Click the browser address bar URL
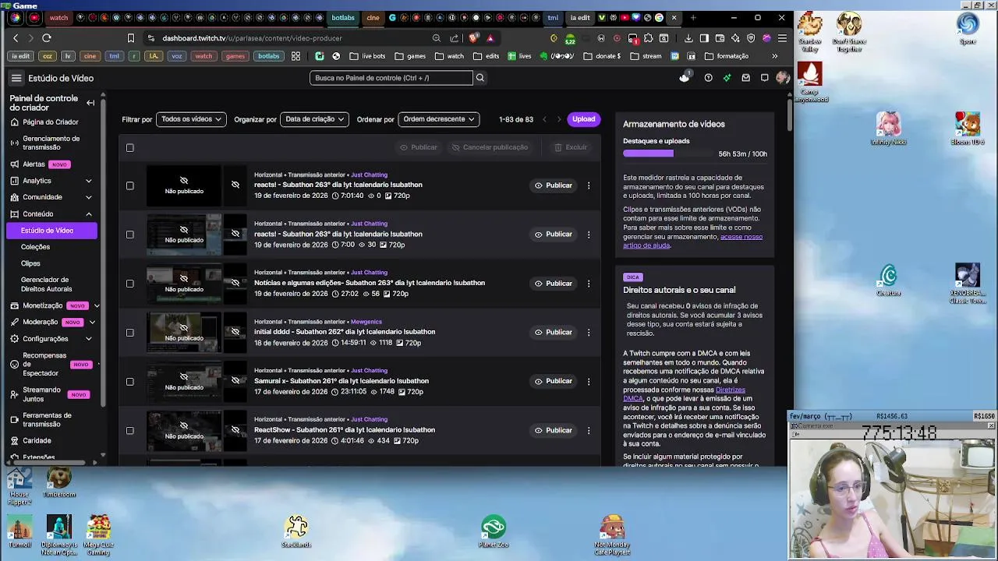998x561 pixels. (x=252, y=38)
